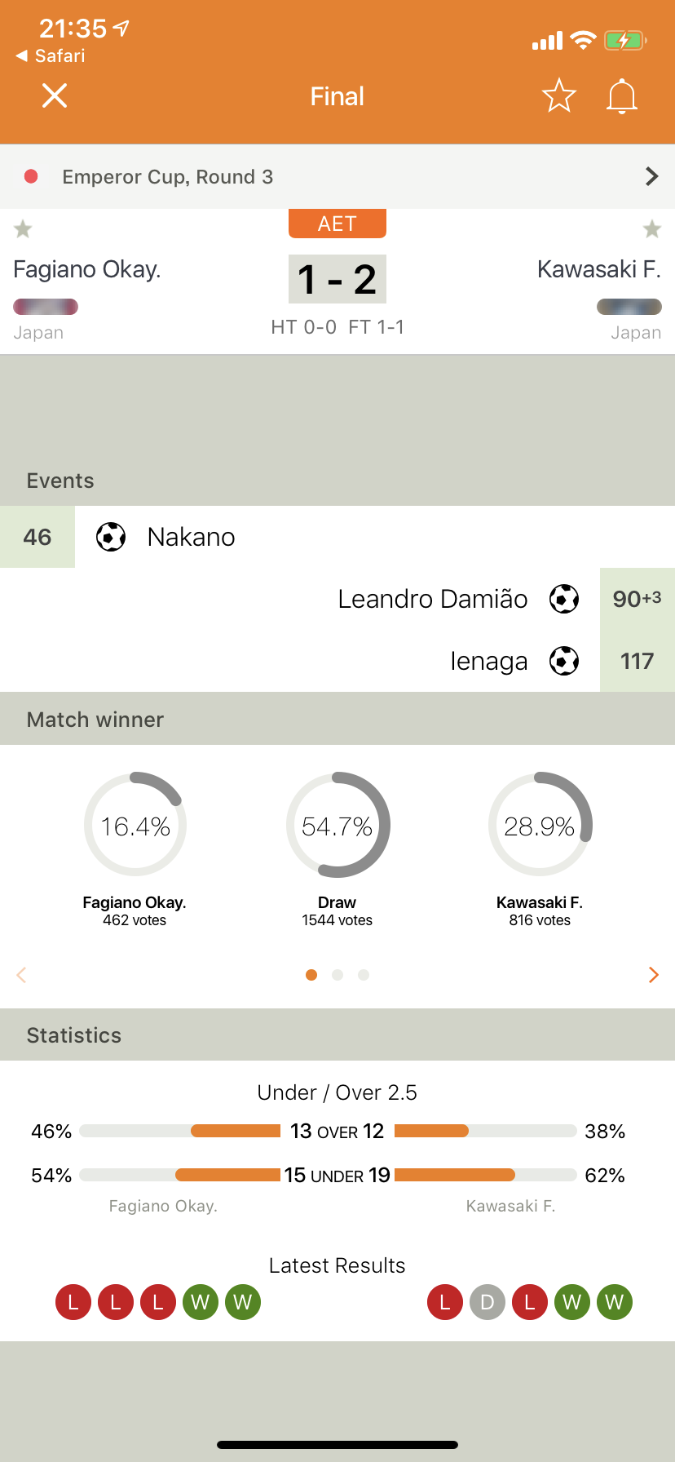Switch to second poll page dot
The width and height of the screenshot is (675, 1462).
(337, 975)
